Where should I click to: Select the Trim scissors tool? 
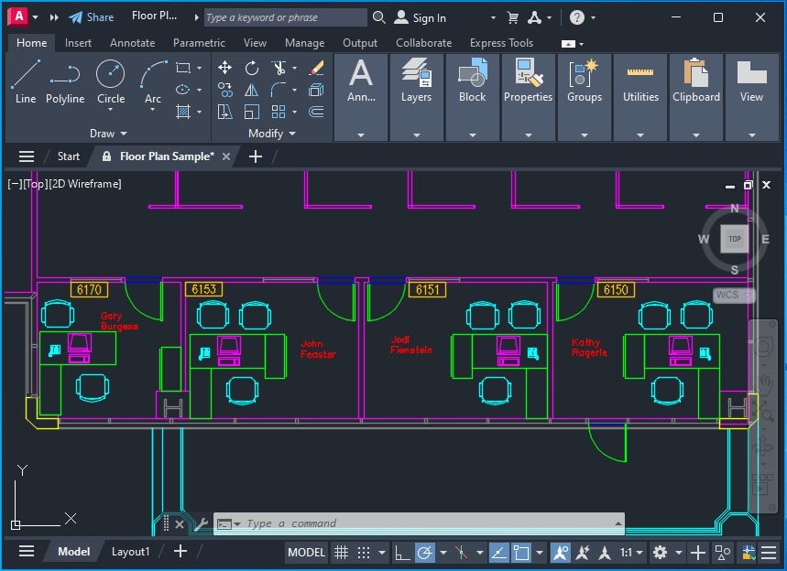point(279,68)
